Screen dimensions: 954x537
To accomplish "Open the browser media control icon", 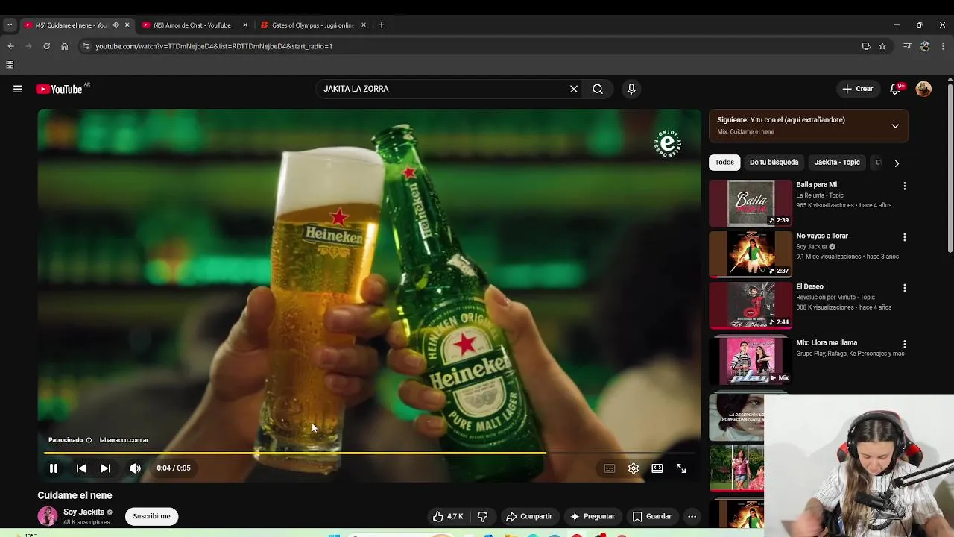I will tap(907, 46).
